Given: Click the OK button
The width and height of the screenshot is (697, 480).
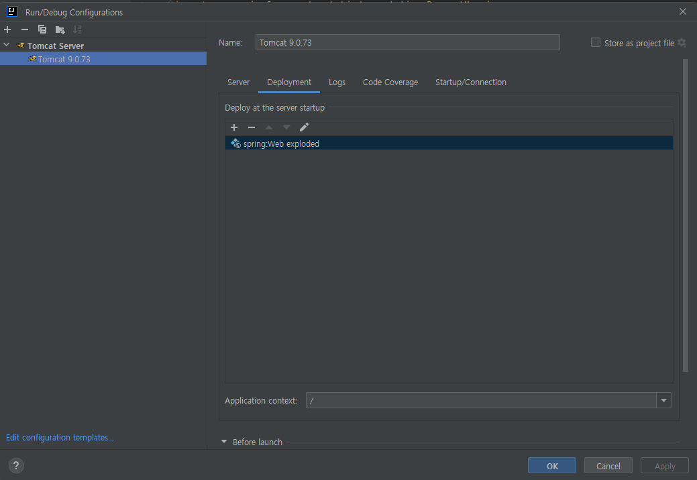Looking at the screenshot, I should [552, 466].
